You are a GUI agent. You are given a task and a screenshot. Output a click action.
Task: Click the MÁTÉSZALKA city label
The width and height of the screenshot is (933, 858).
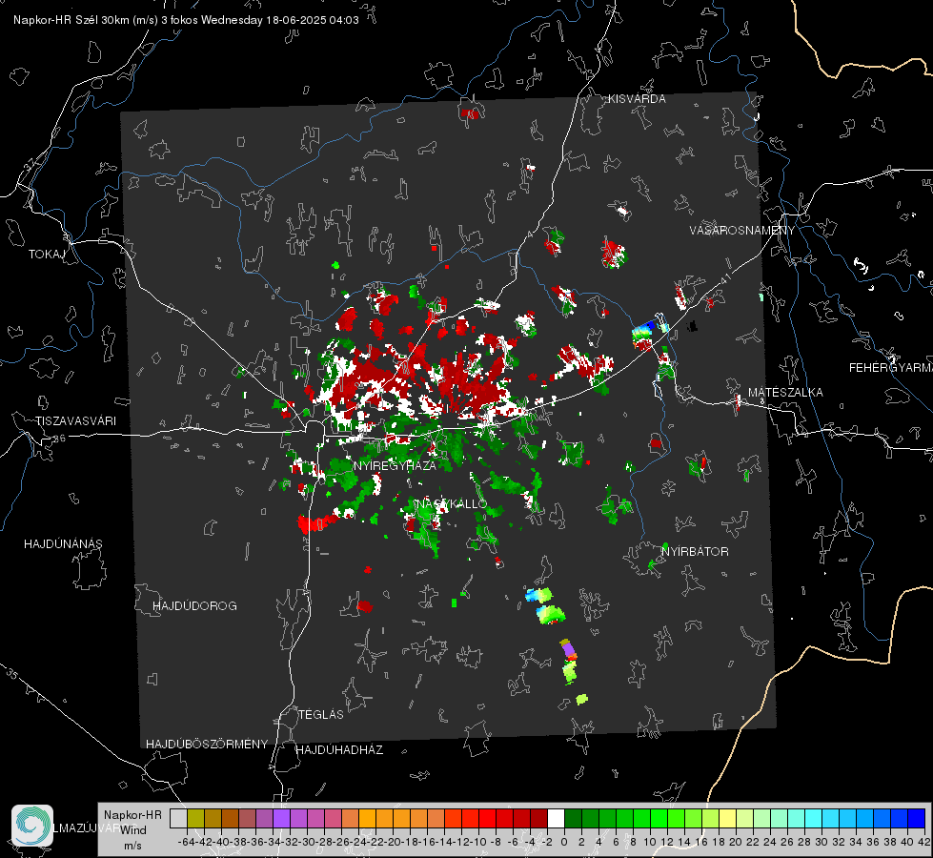click(x=785, y=393)
